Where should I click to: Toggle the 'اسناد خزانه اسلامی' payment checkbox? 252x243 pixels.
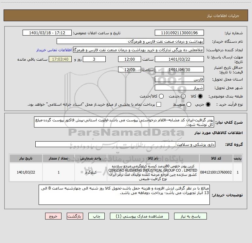click(x=159, y=104)
